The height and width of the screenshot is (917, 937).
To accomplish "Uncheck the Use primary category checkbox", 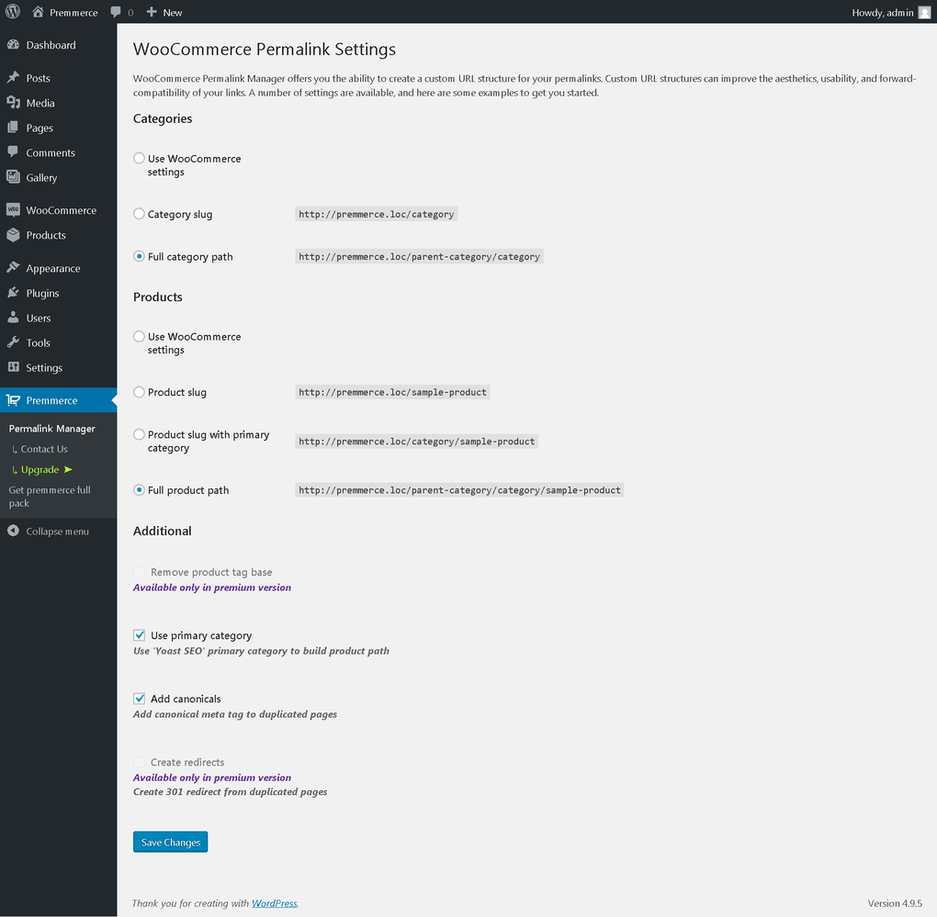I will pos(140,635).
